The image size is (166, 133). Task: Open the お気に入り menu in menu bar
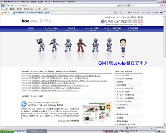pos(28,9)
